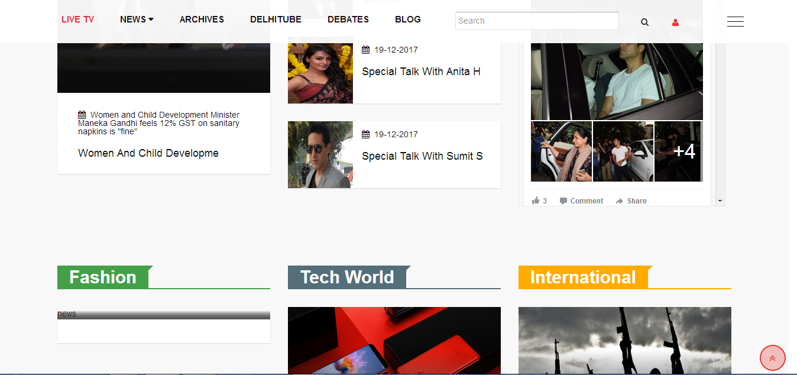The height and width of the screenshot is (375, 797).
Task: Click date 19-12-2017 on Anita H article
Action: [x=396, y=50]
